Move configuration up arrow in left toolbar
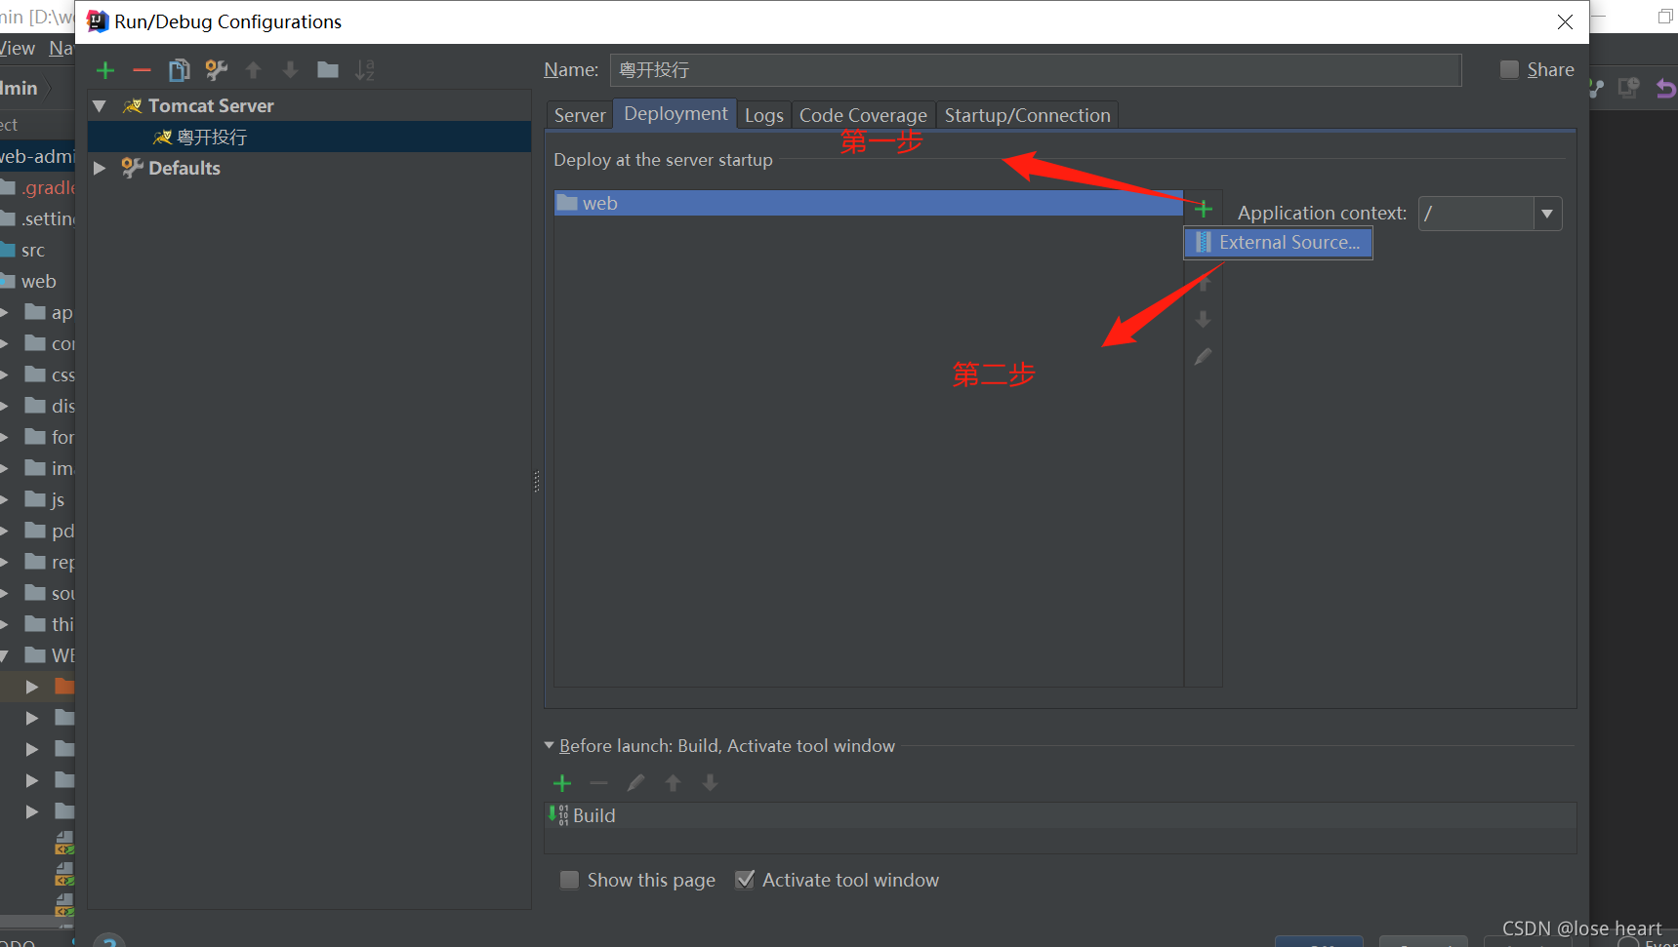The height and width of the screenshot is (947, 1678). 254,70
